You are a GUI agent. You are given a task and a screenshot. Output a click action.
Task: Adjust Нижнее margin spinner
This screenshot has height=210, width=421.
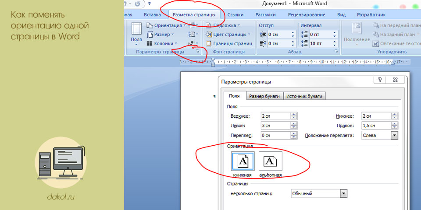[x=395, y=116]
